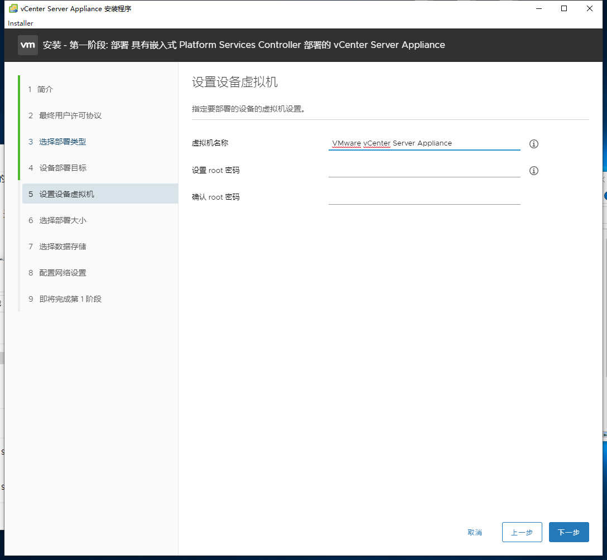Go to step 2 最终用户许可协议

tap(65, 115)
